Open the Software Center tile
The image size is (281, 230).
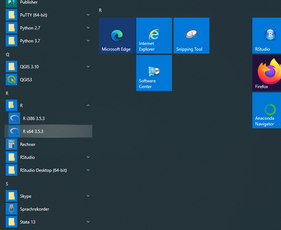coord(154,73)
